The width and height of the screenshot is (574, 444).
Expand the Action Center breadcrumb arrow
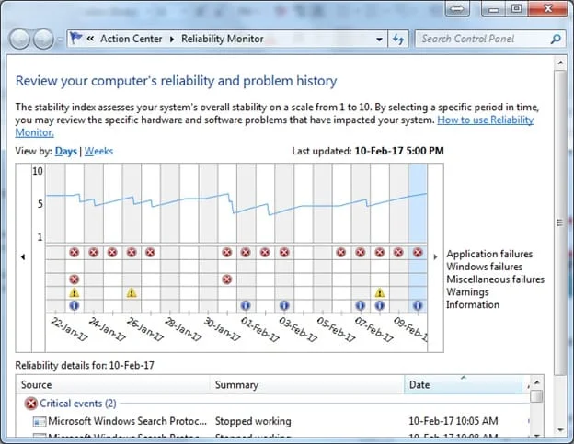point(172,40)
